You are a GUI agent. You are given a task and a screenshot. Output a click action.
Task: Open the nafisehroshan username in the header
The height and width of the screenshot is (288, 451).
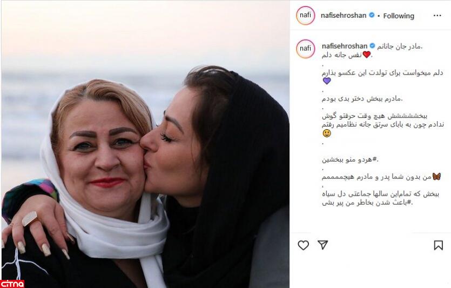tap(344, 15)
